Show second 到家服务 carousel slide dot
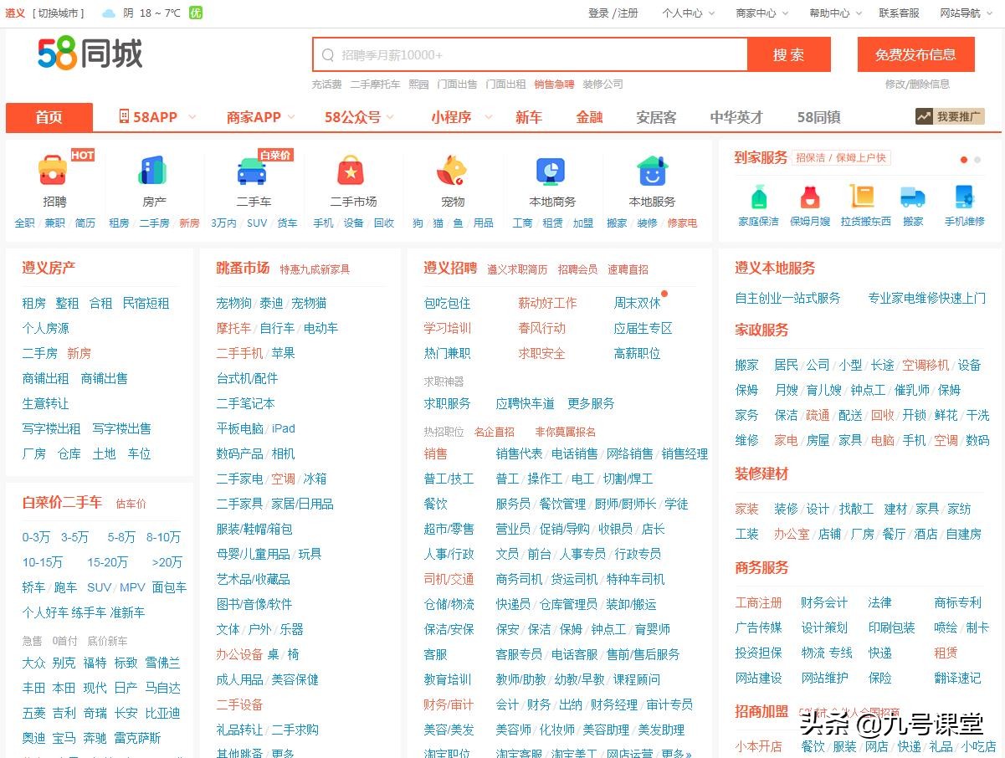 click(977, 160)
